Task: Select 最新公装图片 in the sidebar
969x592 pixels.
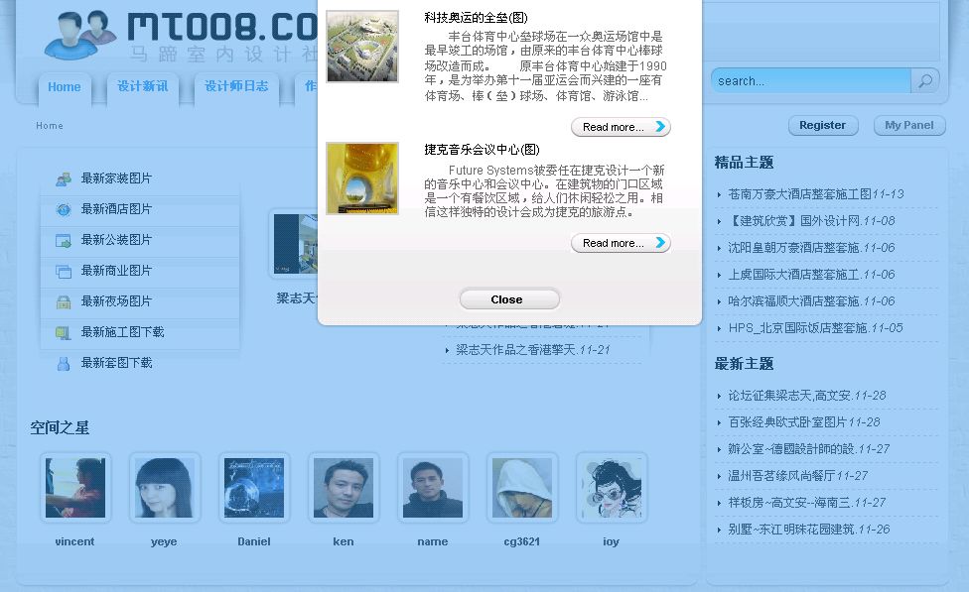Action: pos(116,240)
